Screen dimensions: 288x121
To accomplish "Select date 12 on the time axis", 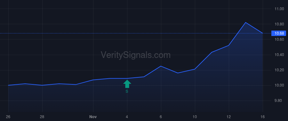I will [229, 117].
